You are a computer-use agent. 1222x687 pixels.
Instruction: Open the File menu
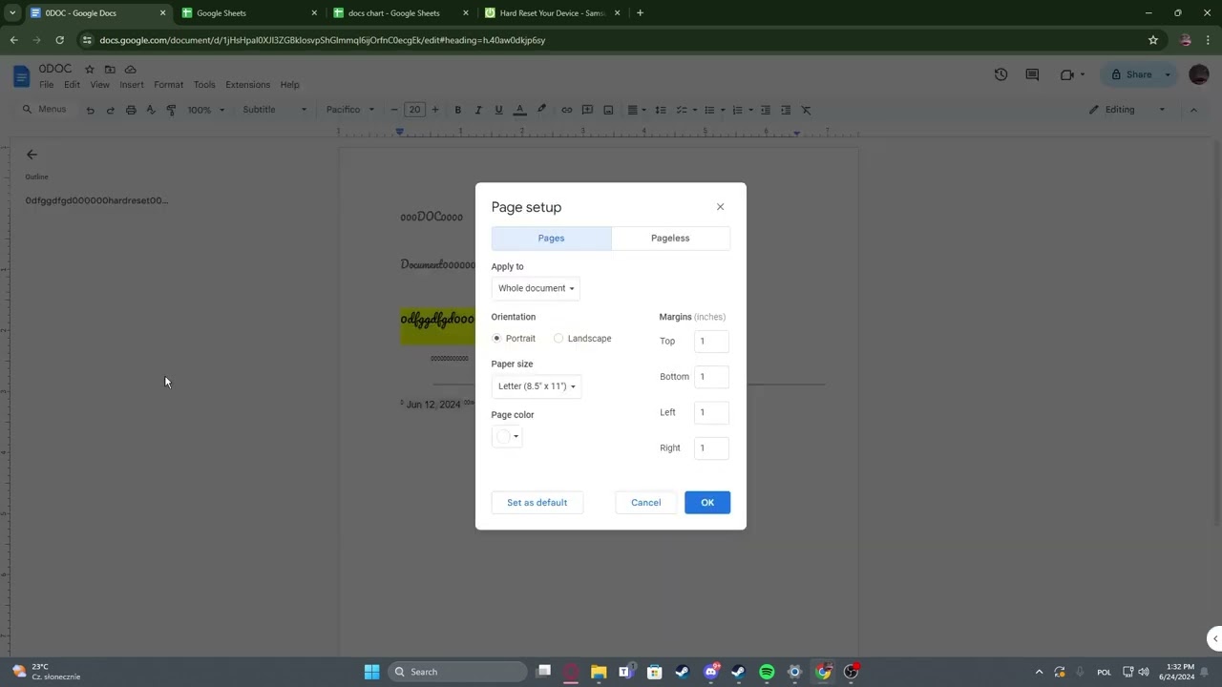[x=46, y=85]
